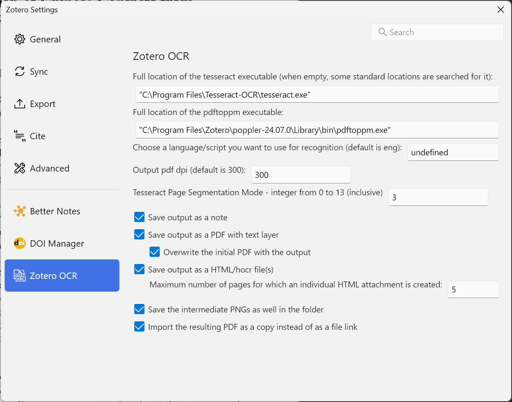This screenshot has height=402, width=512.
Task: Click the Sync arrows icon
Action: tap(20, 72)
